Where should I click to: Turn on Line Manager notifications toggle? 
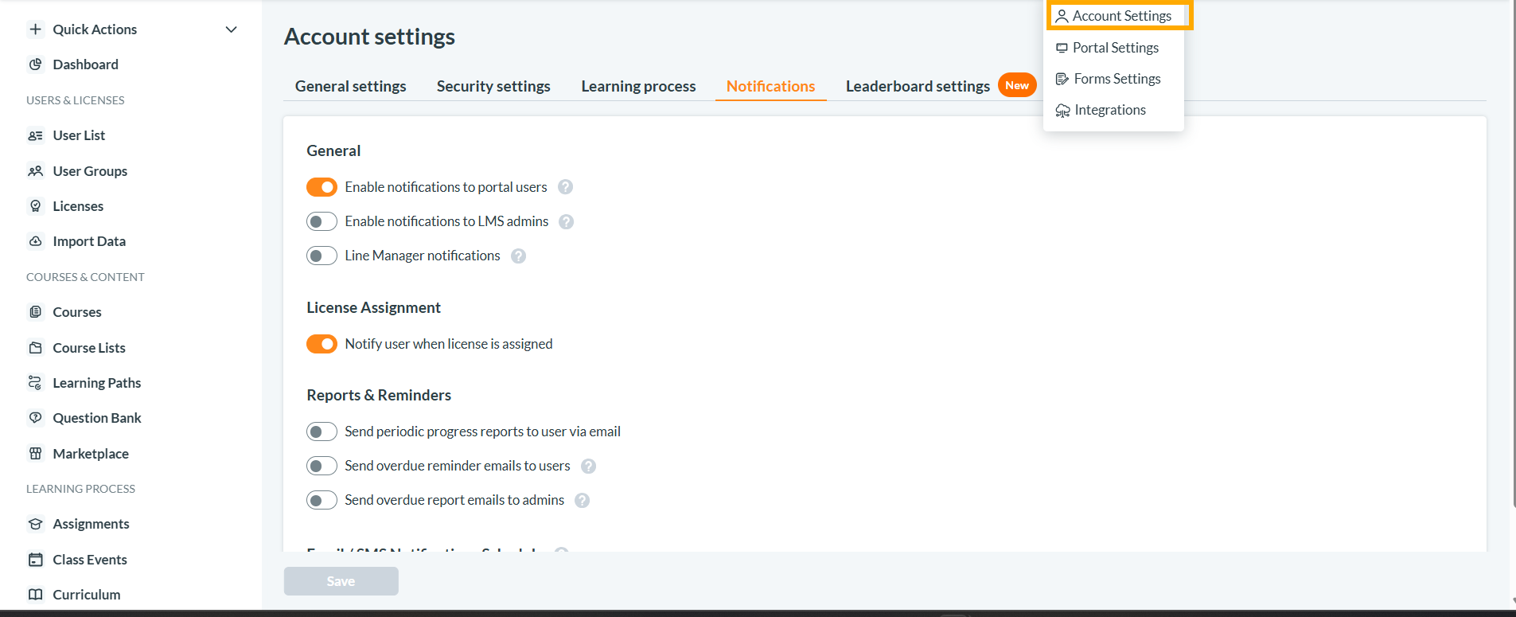322,256
